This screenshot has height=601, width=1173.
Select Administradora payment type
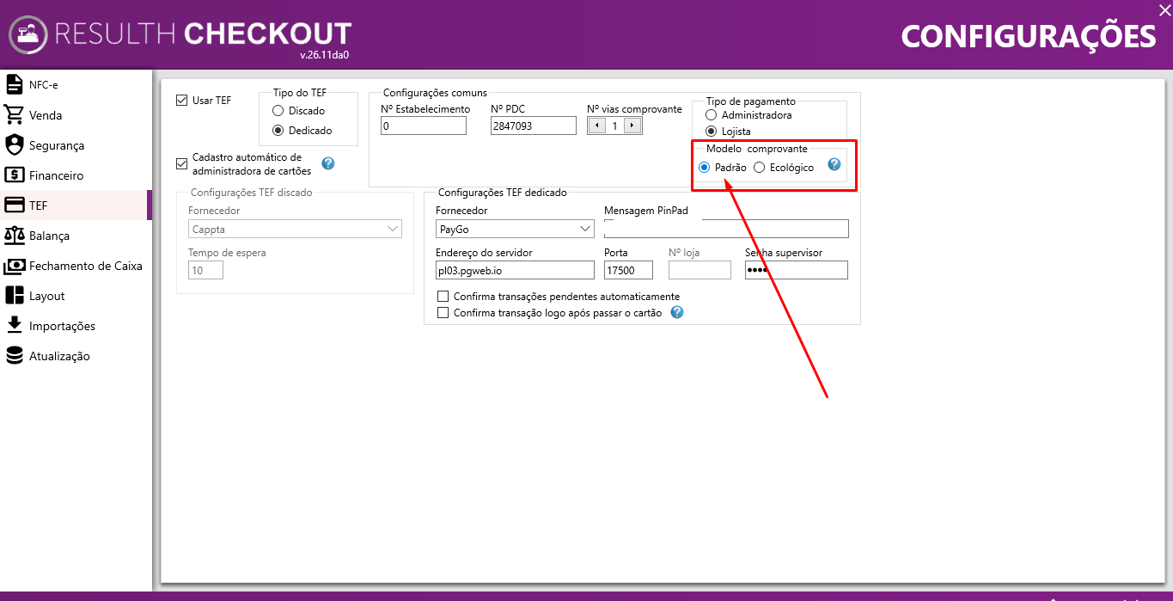[711, 114]
